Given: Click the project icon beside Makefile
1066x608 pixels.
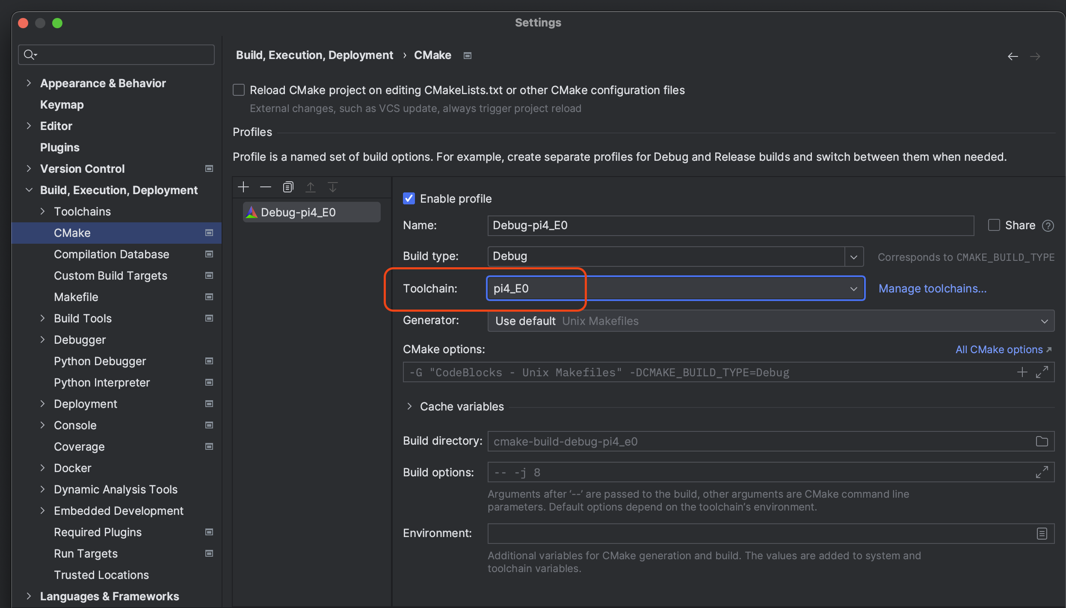Looking at the screenshot, I should point(209,297).
